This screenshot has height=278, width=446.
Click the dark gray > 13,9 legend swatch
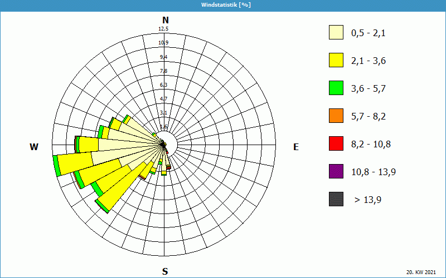[x=336, y=199]
